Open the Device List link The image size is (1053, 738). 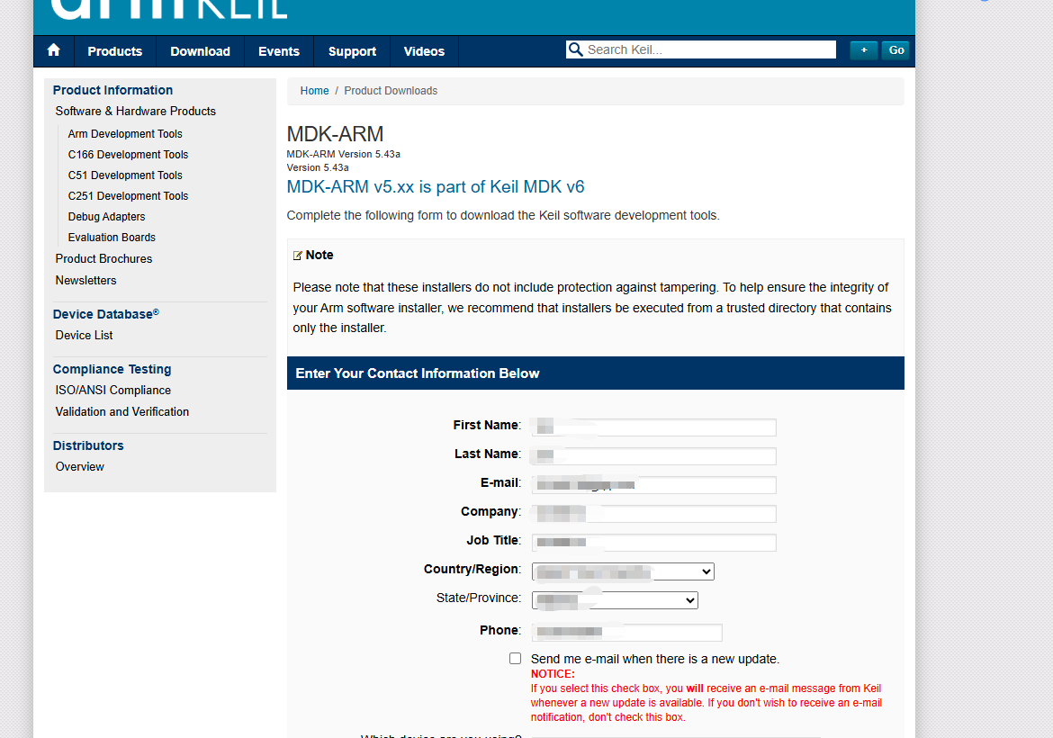84,336
